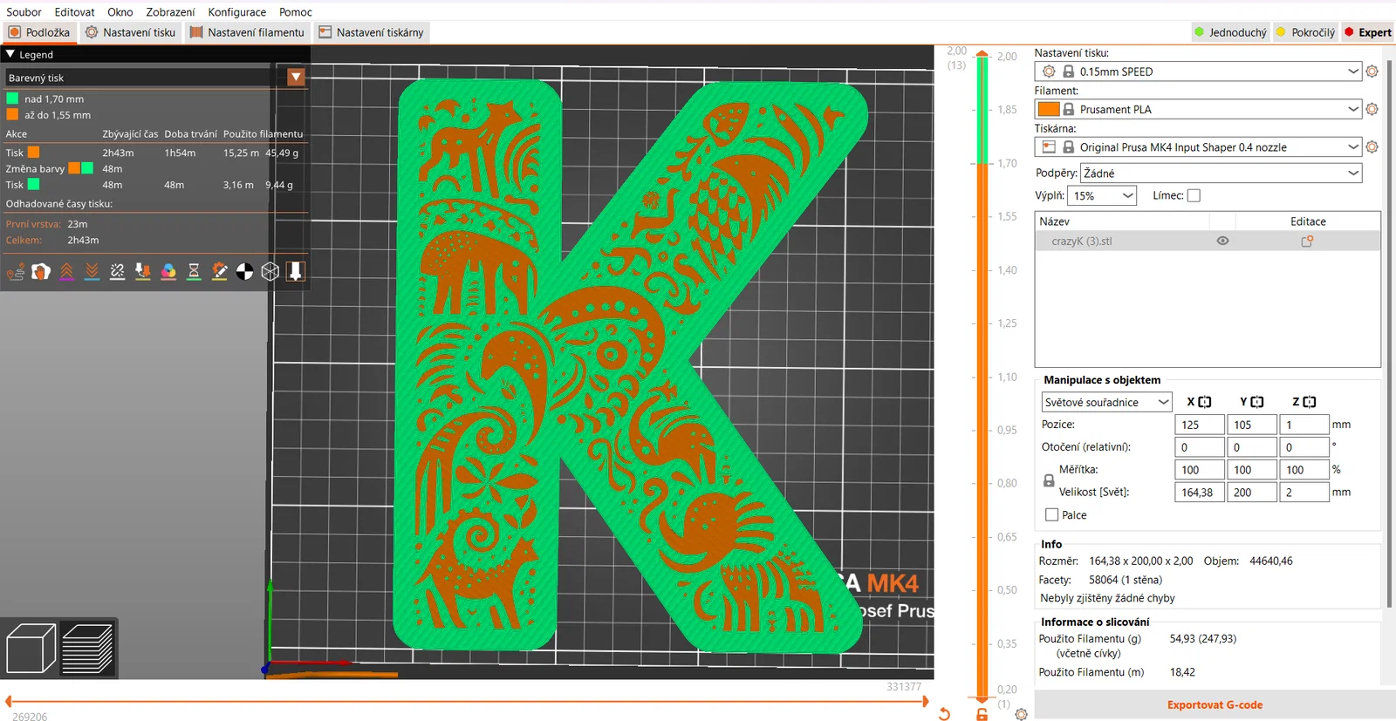The image size is (1396, 721).
Task: Open the Konfigurace menu
Action: 236,11
